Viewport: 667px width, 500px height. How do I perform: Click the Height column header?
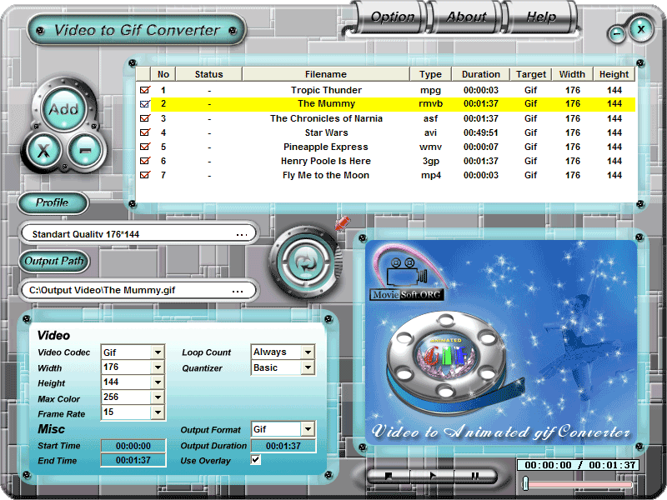click(x=614, y=74)
